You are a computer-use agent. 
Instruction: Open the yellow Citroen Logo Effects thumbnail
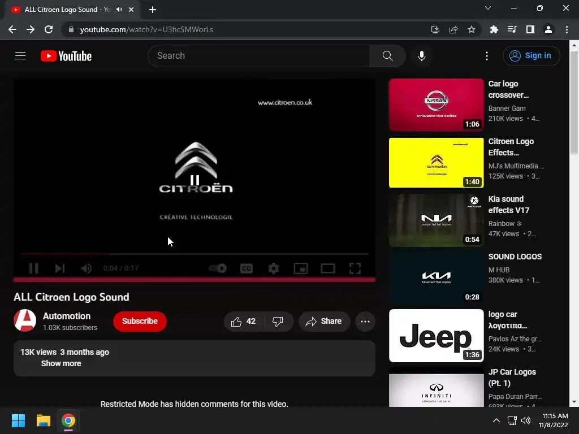pyautogui.click(x=436, y=163)
